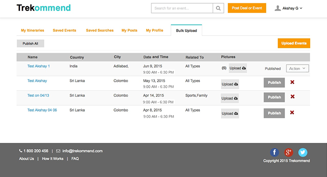Image resolution: width=327 pixels, height=177 pixels.
Task: Click the May 13, 2015 date
Action: (154, 81)
